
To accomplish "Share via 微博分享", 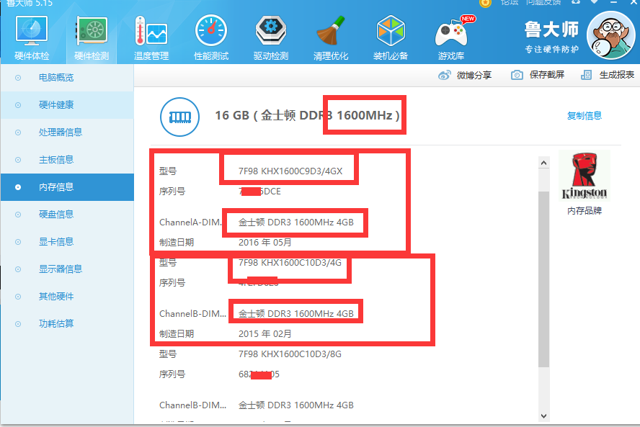I will coord(465,75).
